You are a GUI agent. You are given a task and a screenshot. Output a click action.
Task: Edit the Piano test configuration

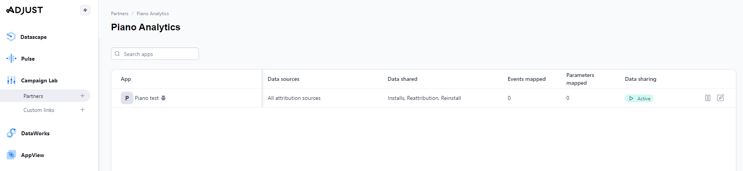tap(720, 98)
